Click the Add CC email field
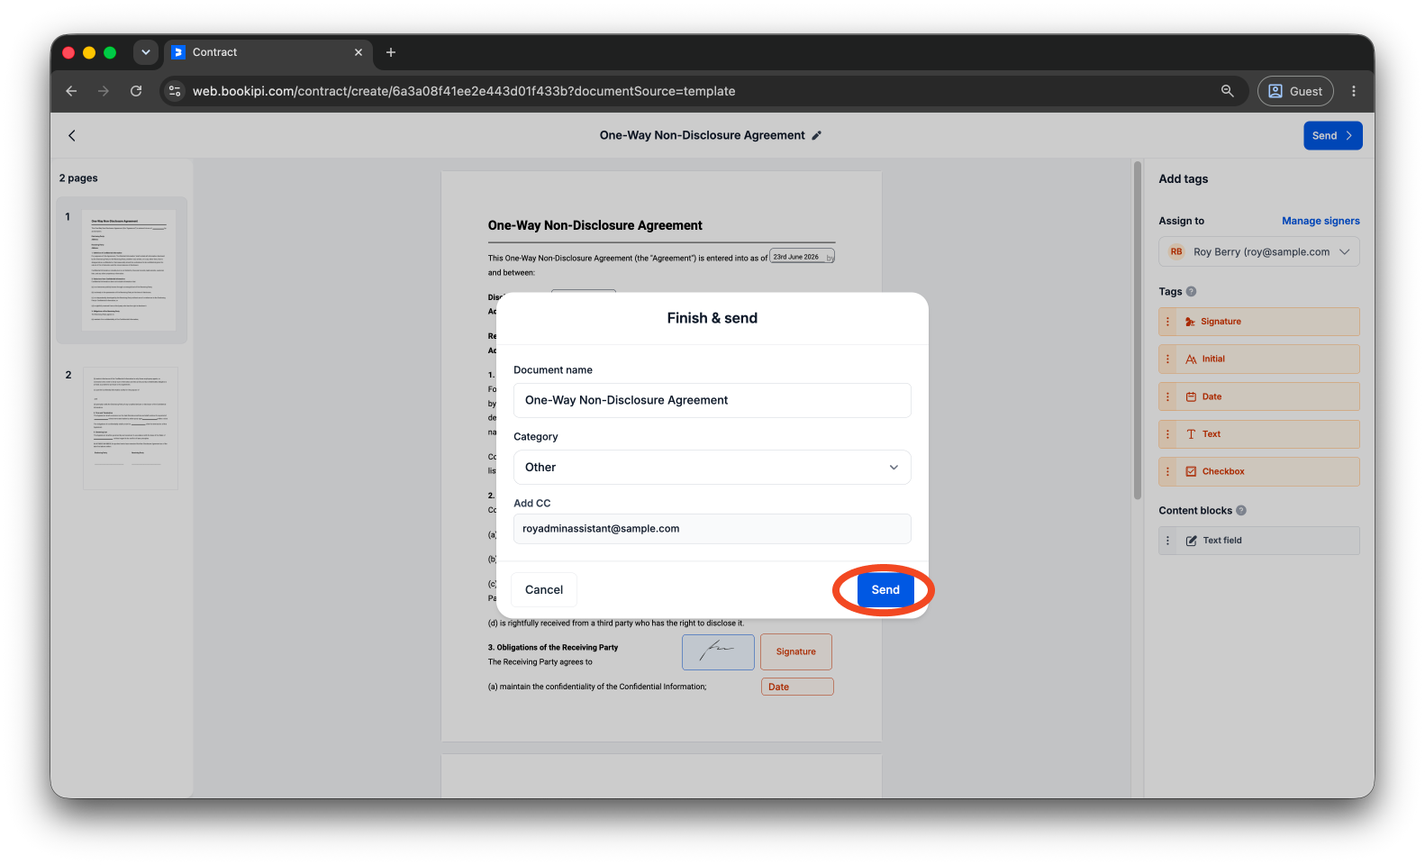This screenshot has height=865, width=1425. [712, 529]
